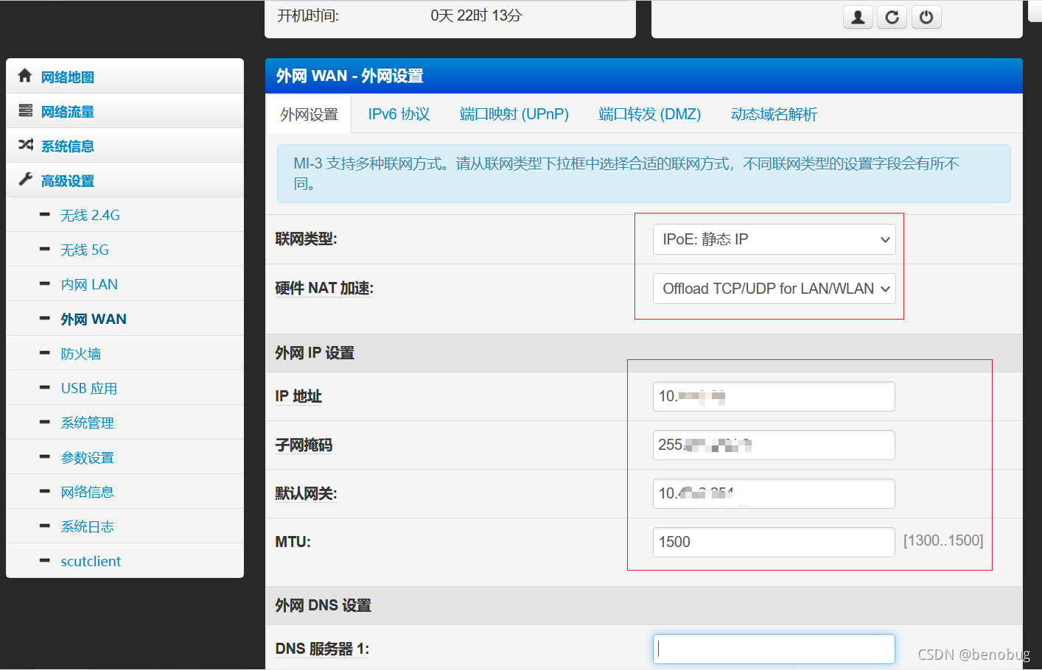Click the user account icon button

click(x=858, y=17)
